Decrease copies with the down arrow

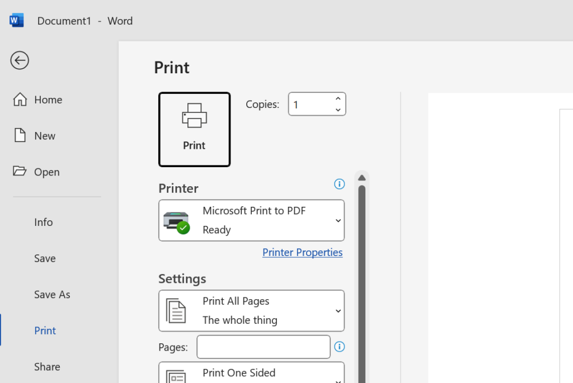point(338,110)
